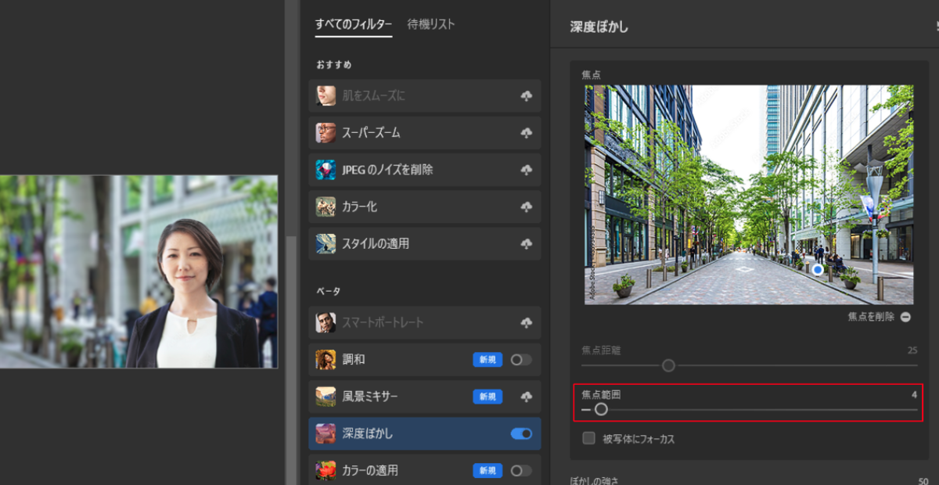Check the 被写体にフォーカス checkbox

click(x=588, y=438)
